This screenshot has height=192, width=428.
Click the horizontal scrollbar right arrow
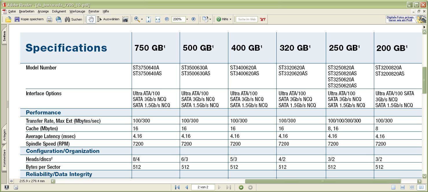[419, 181]
